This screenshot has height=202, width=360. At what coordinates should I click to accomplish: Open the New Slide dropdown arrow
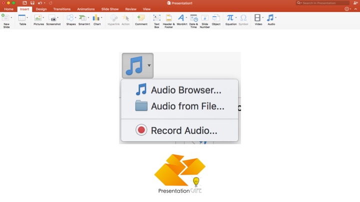click(x=11, y=18)
